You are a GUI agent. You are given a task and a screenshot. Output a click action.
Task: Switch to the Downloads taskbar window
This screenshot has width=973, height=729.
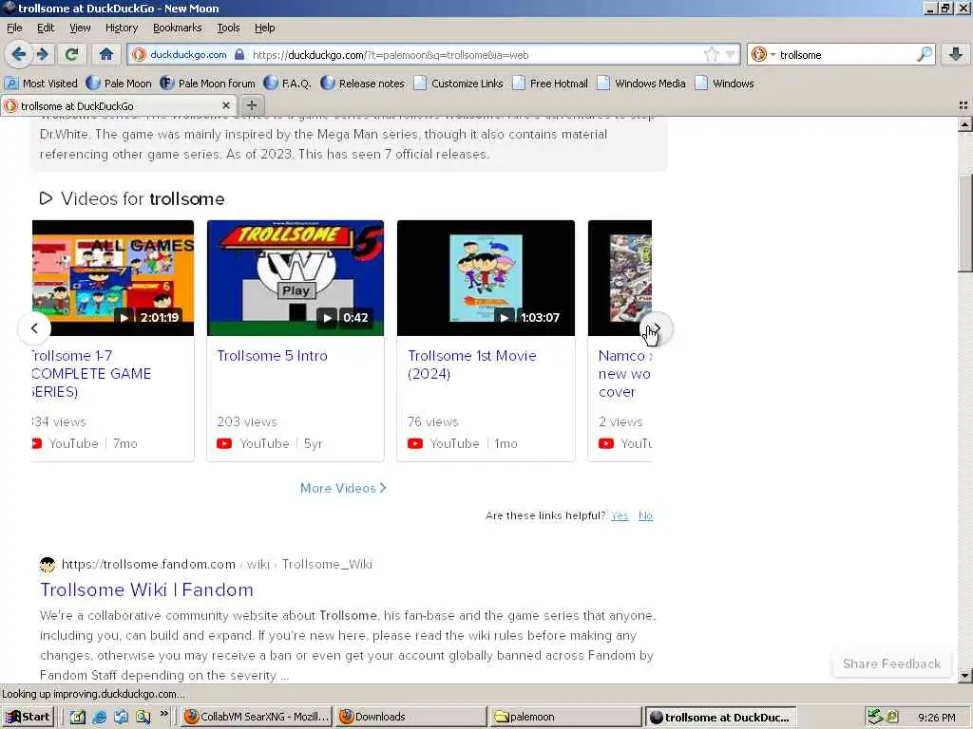[x=411, y=717]
